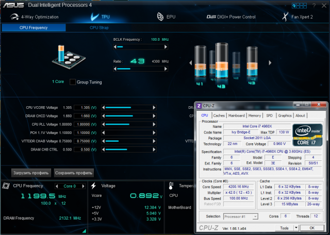The image size is (330, 235).
Task: Click the CPU VCORE Voltage input field
Action: pos(82,108)
